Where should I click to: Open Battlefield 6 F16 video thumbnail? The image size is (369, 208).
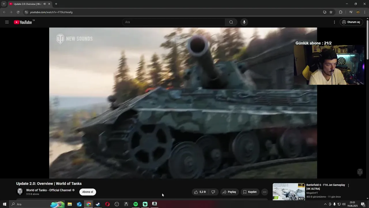tap(289, 192)
